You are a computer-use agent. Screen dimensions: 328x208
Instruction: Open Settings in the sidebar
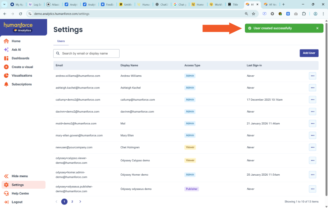(17, 185)
